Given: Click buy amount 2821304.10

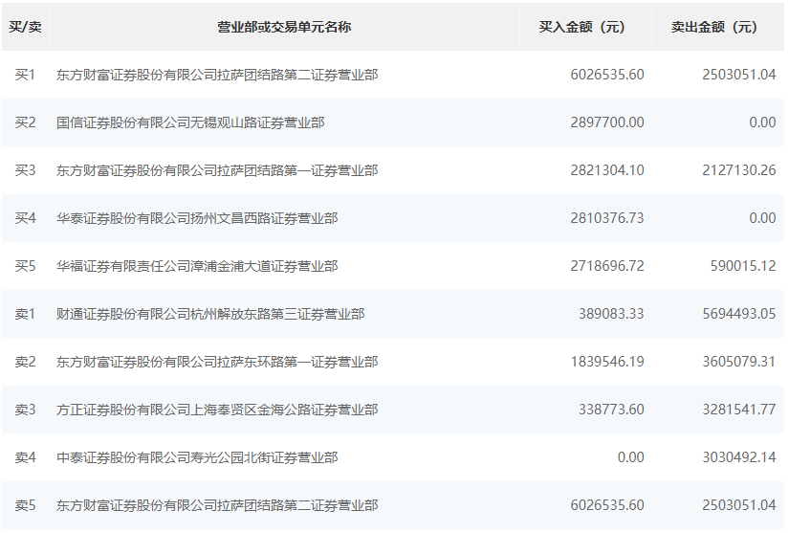Looking at the screenshot, I should click(607, 170).
